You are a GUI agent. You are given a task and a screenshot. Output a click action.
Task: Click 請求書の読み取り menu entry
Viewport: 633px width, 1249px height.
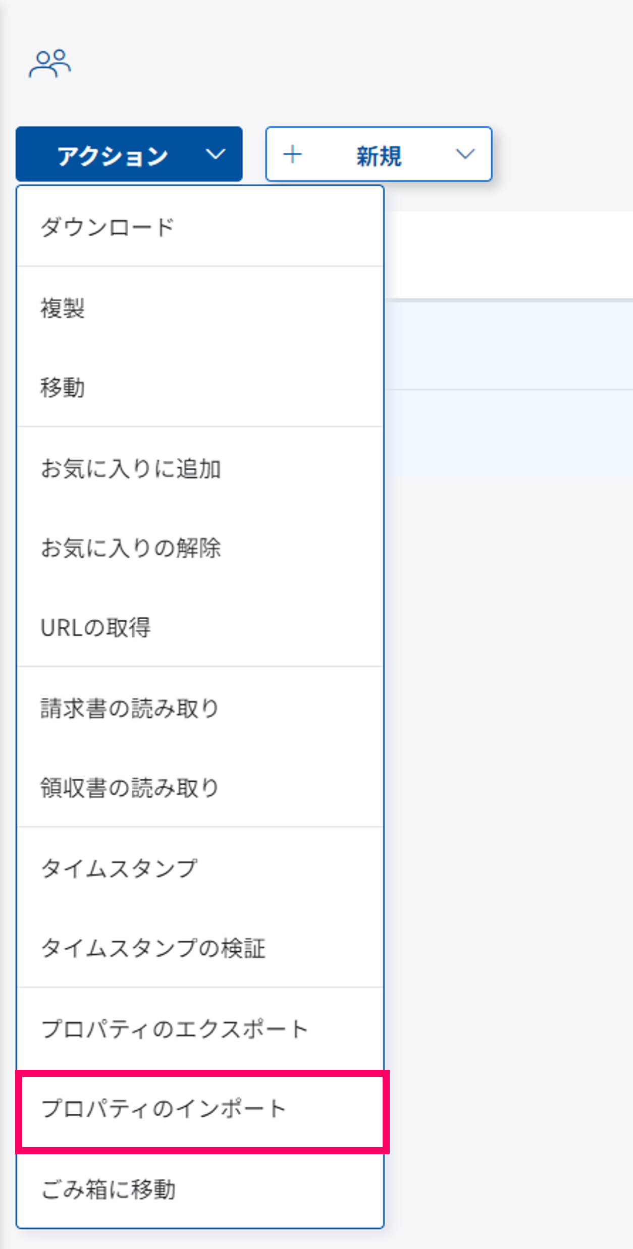pos(130,709)
